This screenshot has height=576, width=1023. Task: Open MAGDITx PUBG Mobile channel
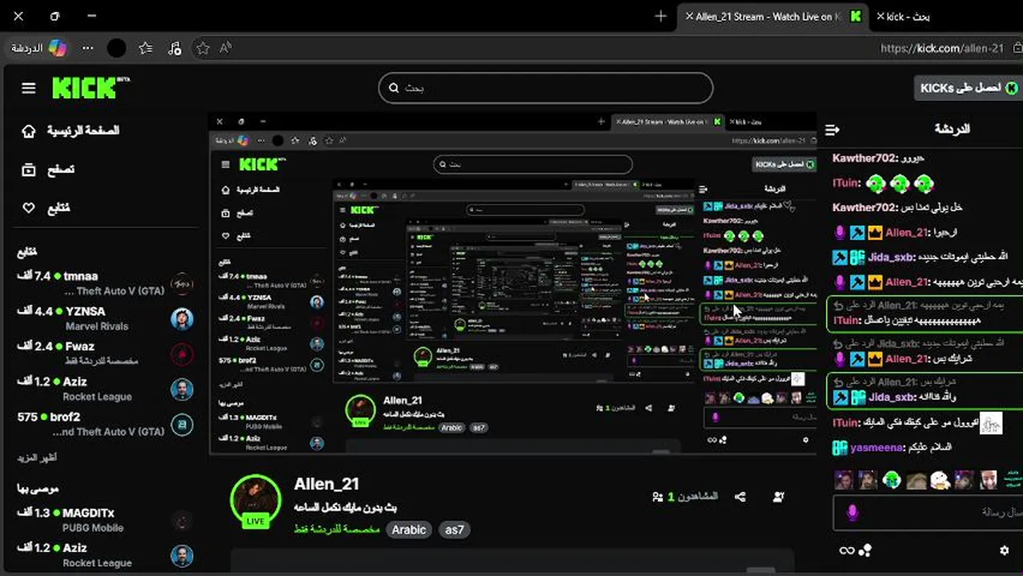coord(105,520)
